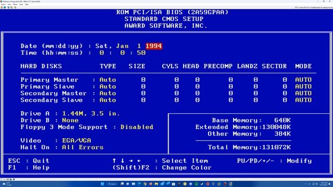
Task: Click the Primary Master CYLS value 0
Action: click(x=176, y=79)
